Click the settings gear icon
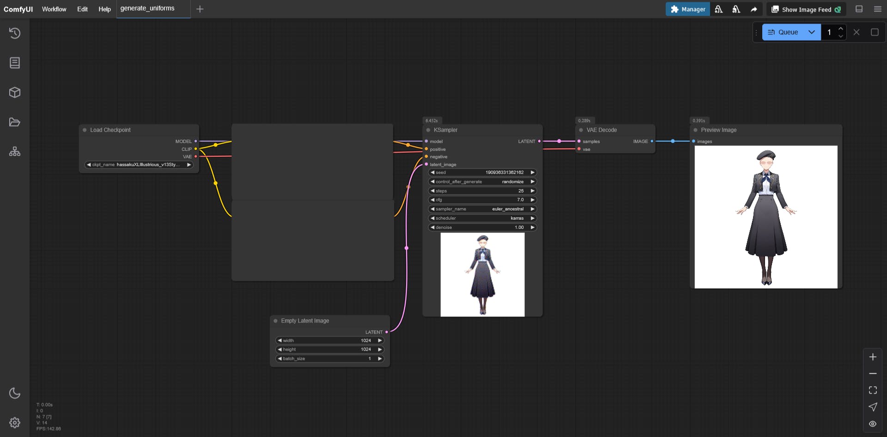Image resolution: width=887 pixels, height=437 pixels. click(x=15, y=423)
